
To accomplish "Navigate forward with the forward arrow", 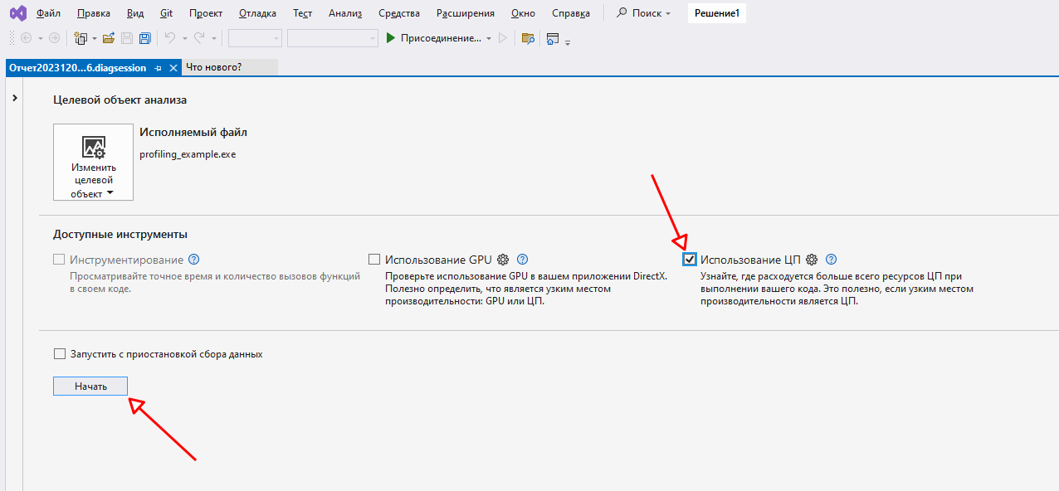I will (x=54, y=38).
